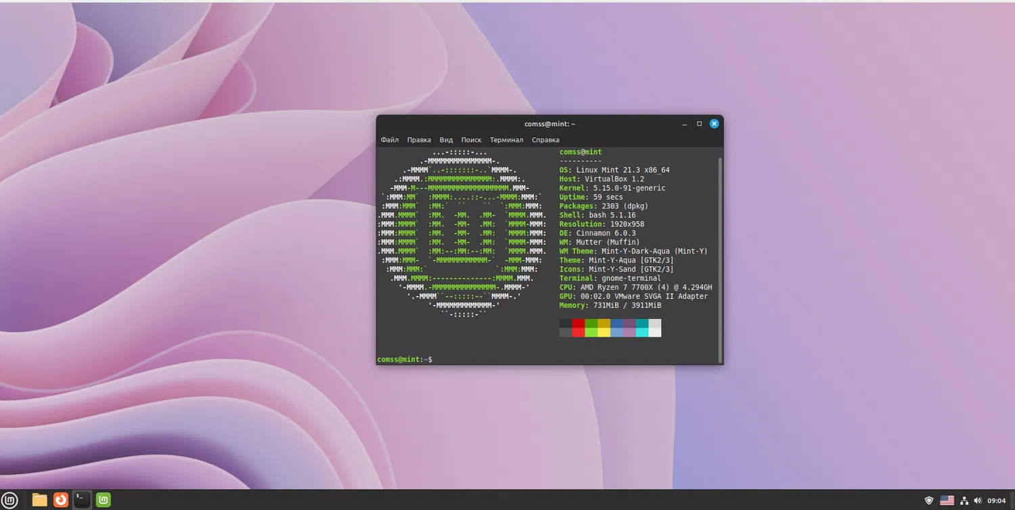Click the 'Packages: 2303 (dpkg)' line
Viewport: 1015px width, 510px height.
click(x=604, y=206)
